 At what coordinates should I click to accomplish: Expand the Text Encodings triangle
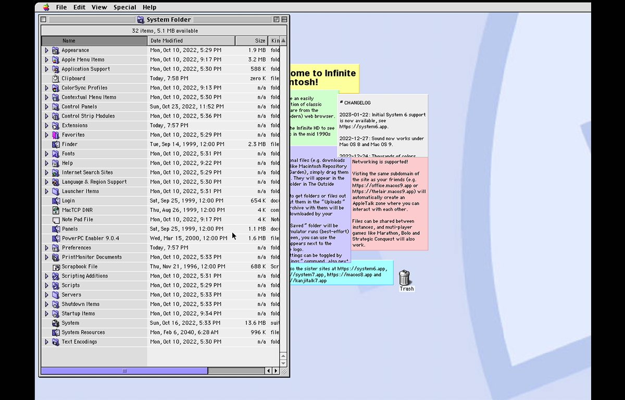(46, 342)
